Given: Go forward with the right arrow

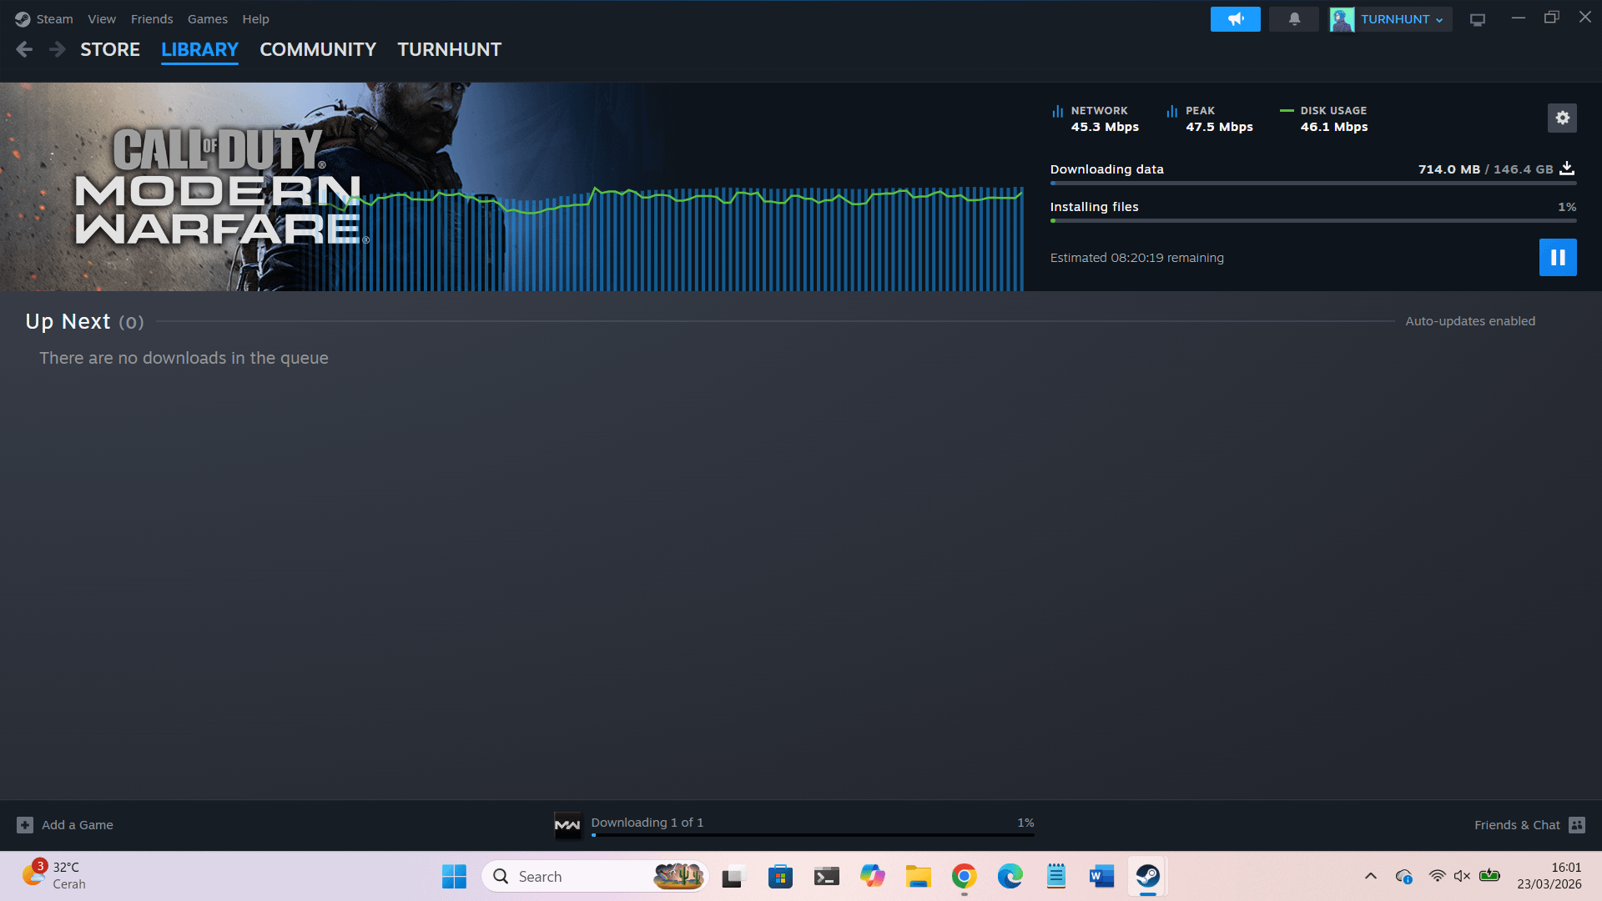Looking at the screenshot, I should pos(57,49).
